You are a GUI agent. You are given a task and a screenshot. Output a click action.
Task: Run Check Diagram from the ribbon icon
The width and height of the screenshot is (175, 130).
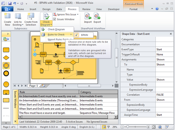(x=46, y=16)
